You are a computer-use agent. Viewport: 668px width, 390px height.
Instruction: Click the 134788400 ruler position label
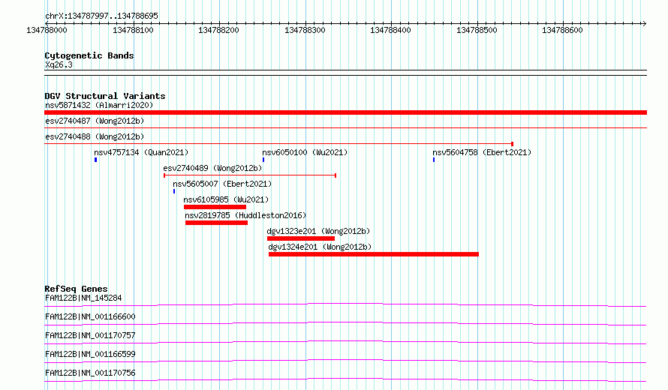tap(390, 30)
